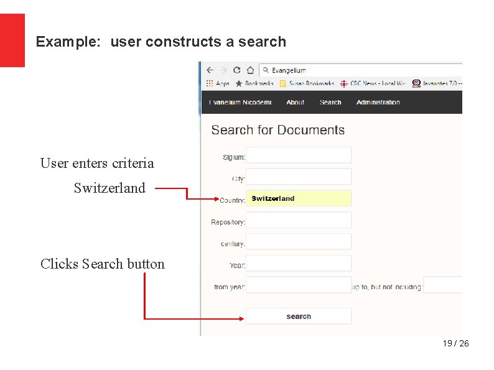Open the starred Bookmarks item
Viewport: 494px width, 370px height.
coord(254,83)
